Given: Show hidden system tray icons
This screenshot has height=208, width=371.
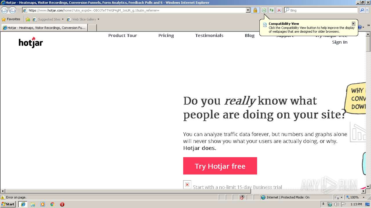Looking at the screenshot, I should (x=323, y=204).
